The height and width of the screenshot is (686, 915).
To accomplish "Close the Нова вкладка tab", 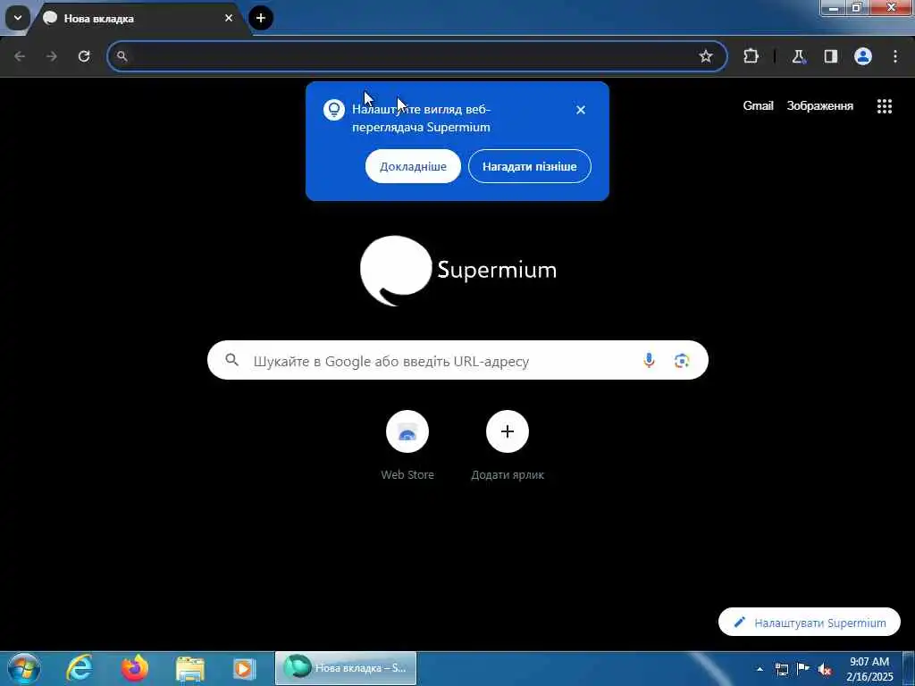I will 229,18.
